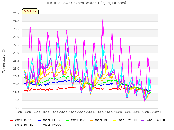Select the Wat1_Tw100 legend label
The width and height of the screenshot is (174, 130).
[x=52, y=125]
